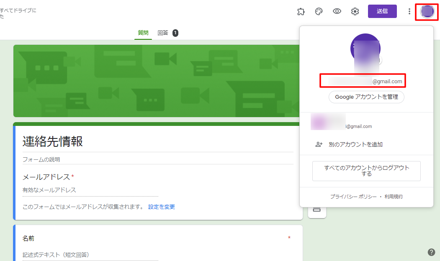Switch to the 質問 tab
Screen dimensions: 440x261
pyautogui.click(x=143, y=33)
